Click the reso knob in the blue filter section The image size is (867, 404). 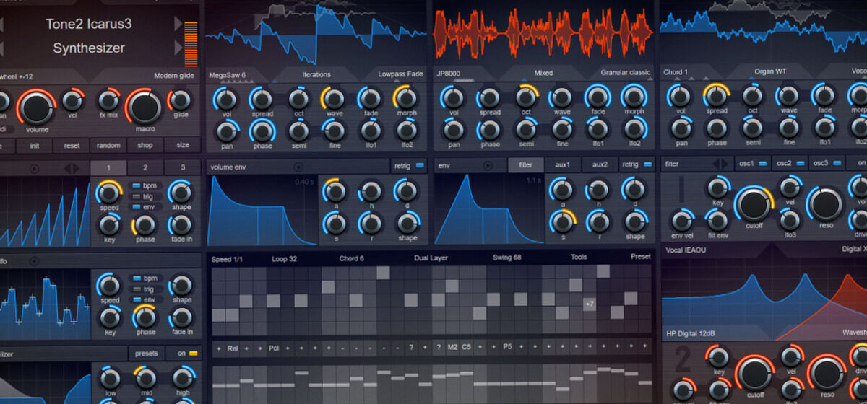(x=825, y=204)
